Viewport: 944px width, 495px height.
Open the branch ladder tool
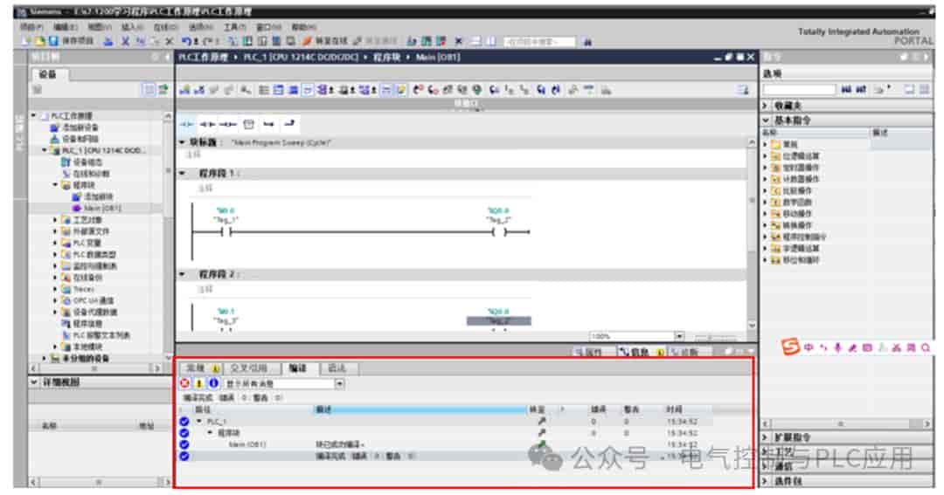coord(269,124)
